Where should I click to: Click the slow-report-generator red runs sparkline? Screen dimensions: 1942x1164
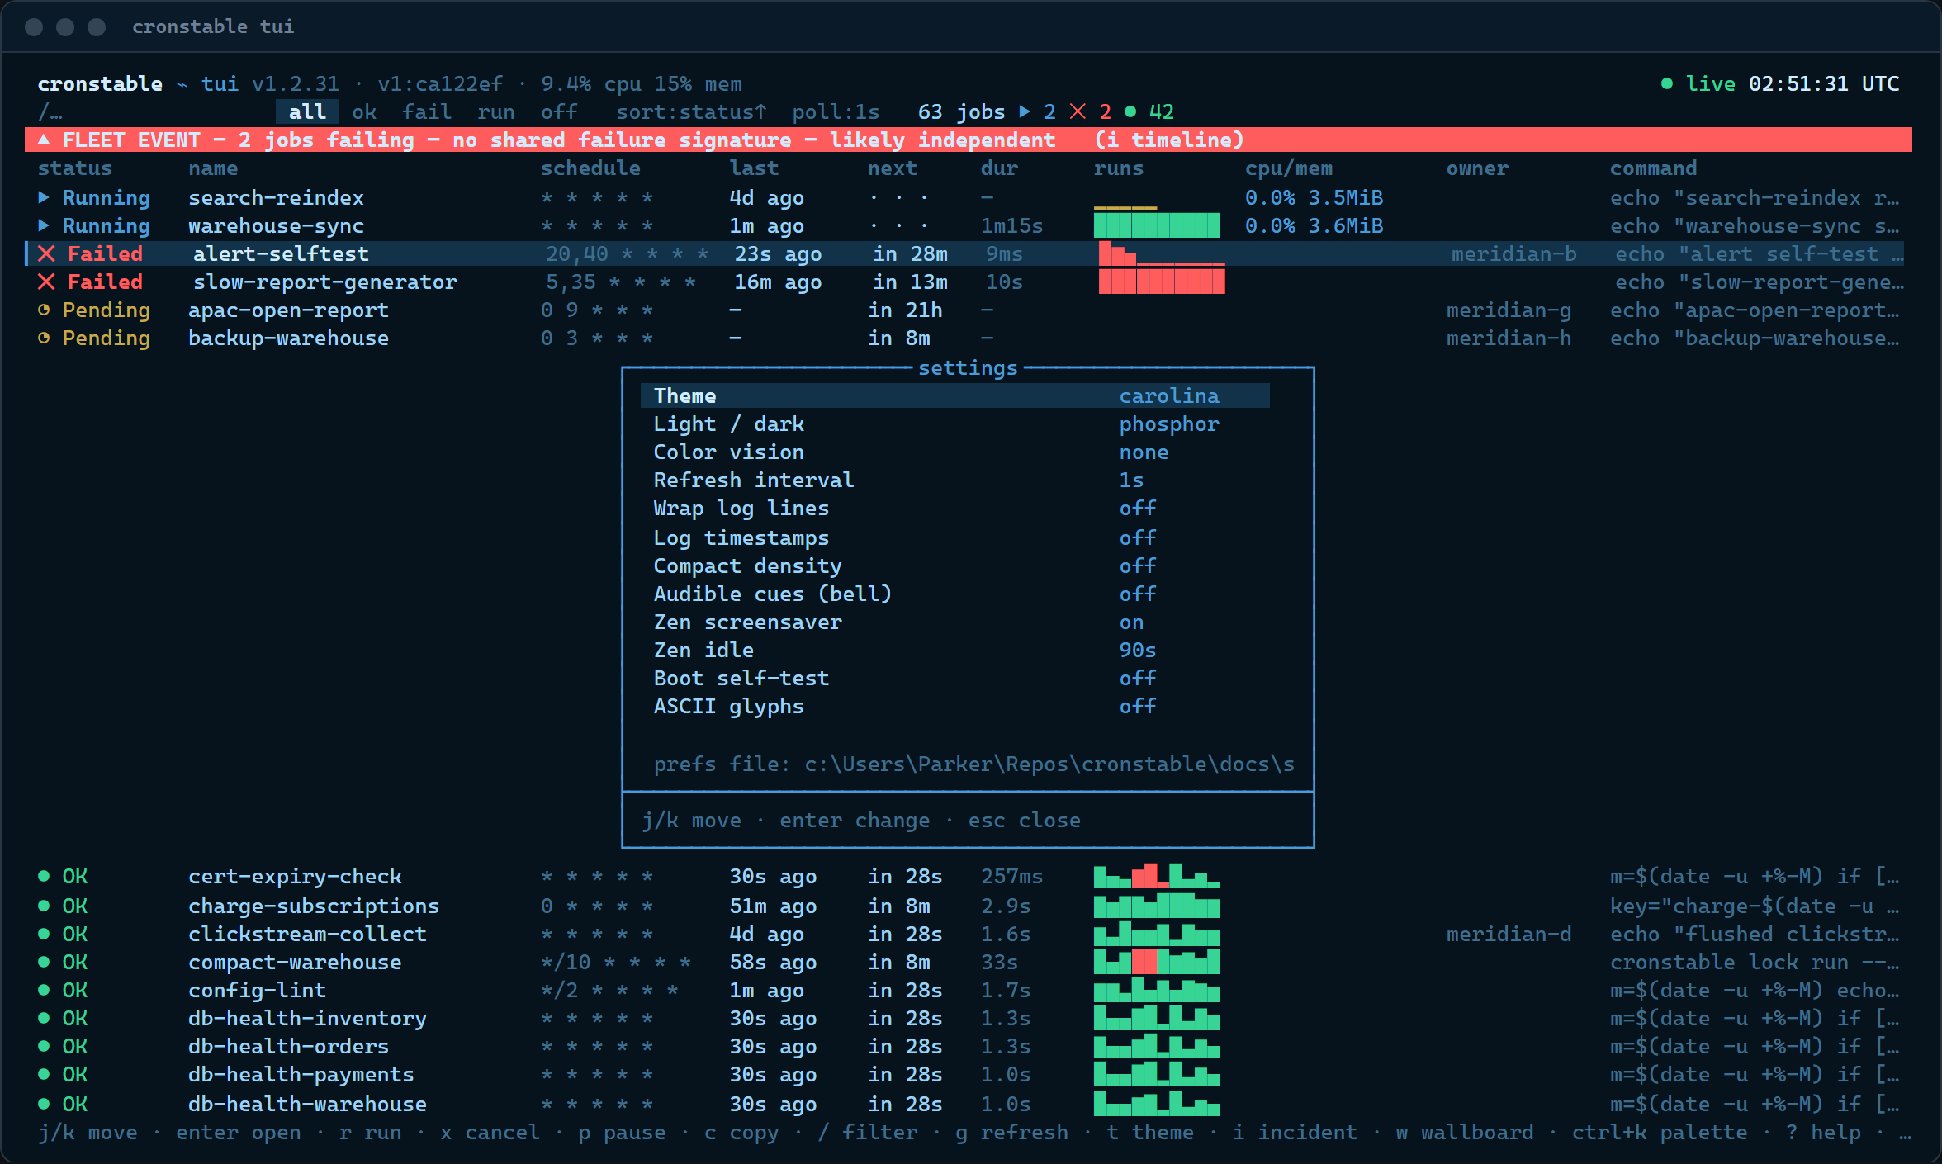pyautogui.click(x=1162, y=282)
